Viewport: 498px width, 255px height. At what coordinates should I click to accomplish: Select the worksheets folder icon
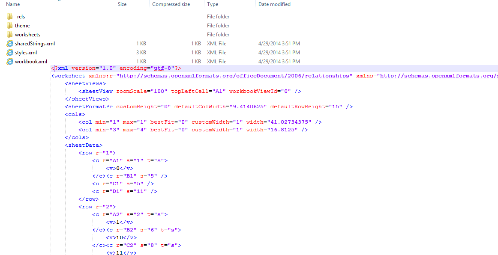[x=9, y=34]
